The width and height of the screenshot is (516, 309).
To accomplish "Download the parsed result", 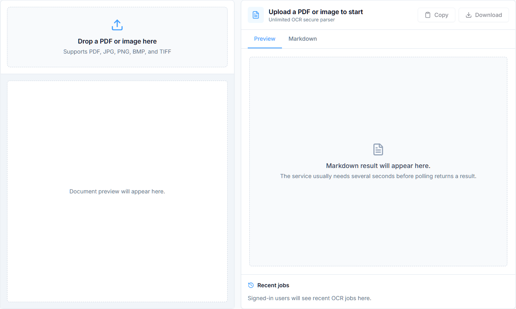I will tap(484, 15).
